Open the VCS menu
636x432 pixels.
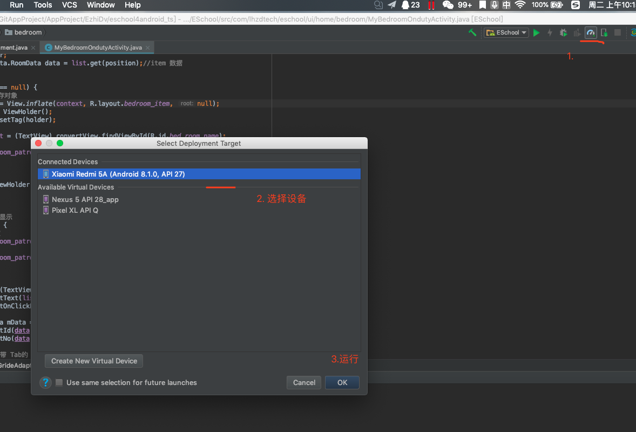(69, 5)
